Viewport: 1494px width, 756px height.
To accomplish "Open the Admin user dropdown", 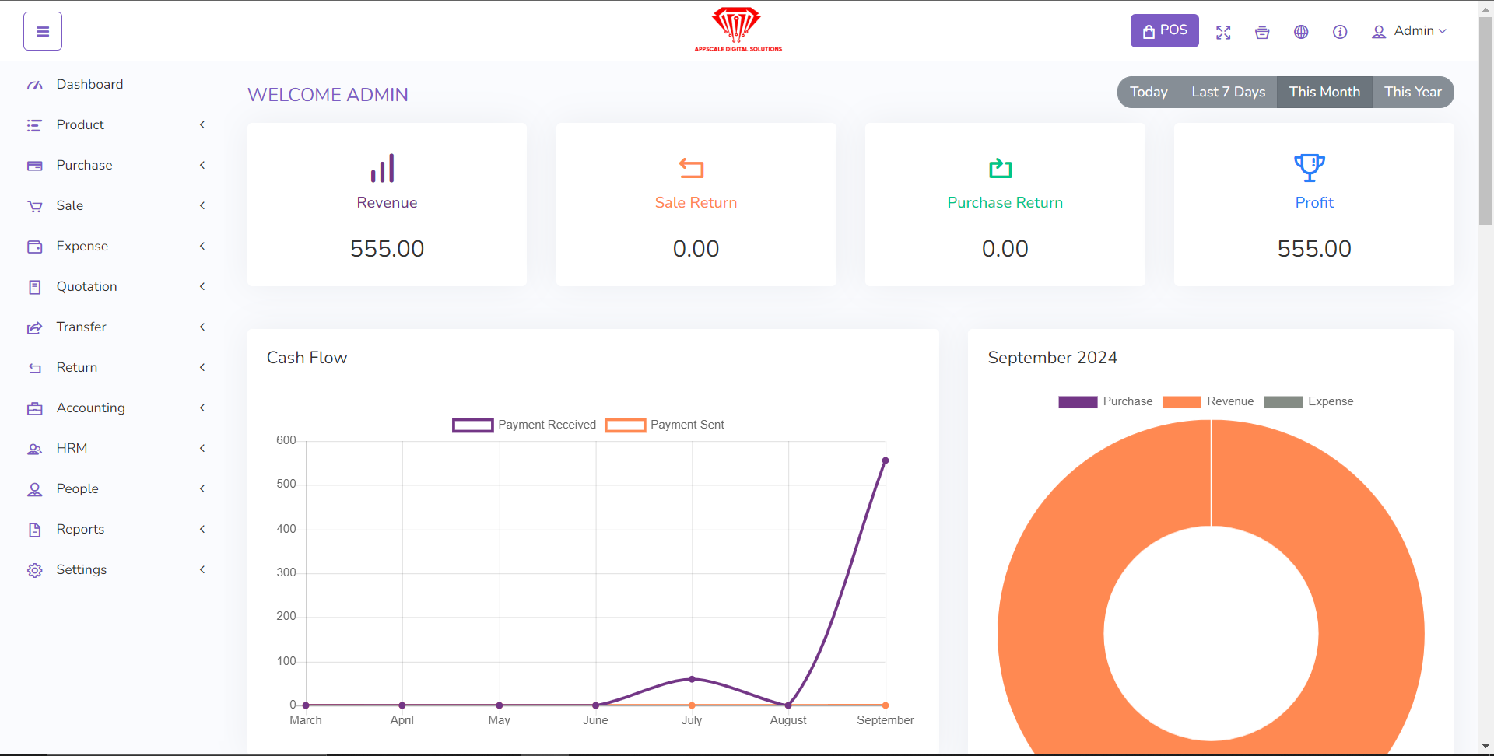I will pos(1409,31).
